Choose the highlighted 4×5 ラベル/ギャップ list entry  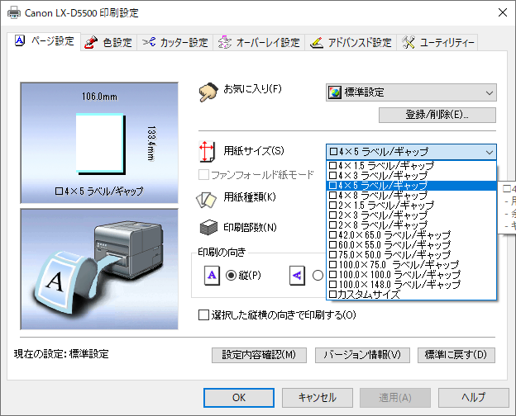tap(411, 186)
